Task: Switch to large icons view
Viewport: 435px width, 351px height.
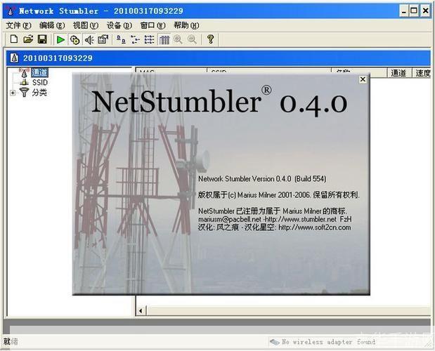Action: pos(121,39)
